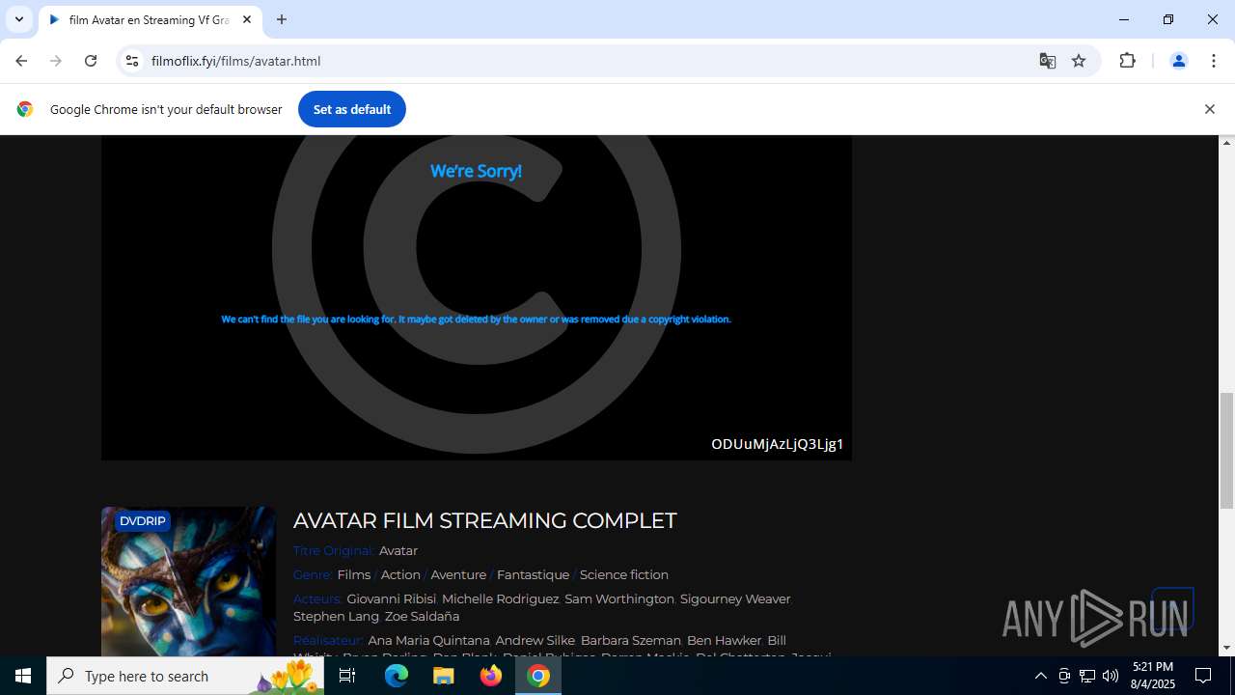Launch Firefox from taskbar
This screenshot has width=1235, height=695.
click(x=491, y=676)
